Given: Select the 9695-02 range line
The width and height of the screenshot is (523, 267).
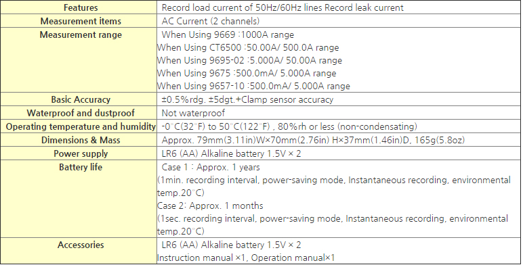Looking at the screenshot, I should click(249, 61).
